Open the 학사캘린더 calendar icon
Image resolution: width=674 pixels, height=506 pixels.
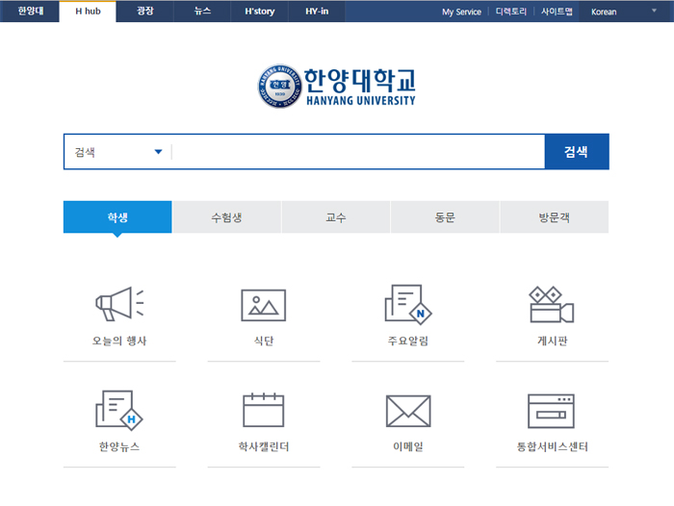[x=264, y=410]
